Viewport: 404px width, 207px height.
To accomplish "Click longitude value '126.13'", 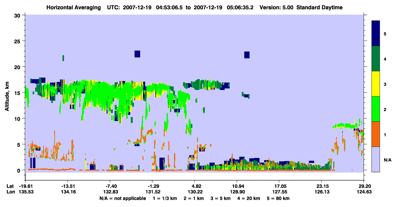I will click(x=321, y=192).
